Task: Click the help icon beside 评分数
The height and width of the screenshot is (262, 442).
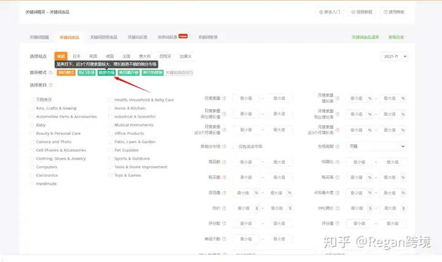Action: pyautogui.click(x=224, y=223)
